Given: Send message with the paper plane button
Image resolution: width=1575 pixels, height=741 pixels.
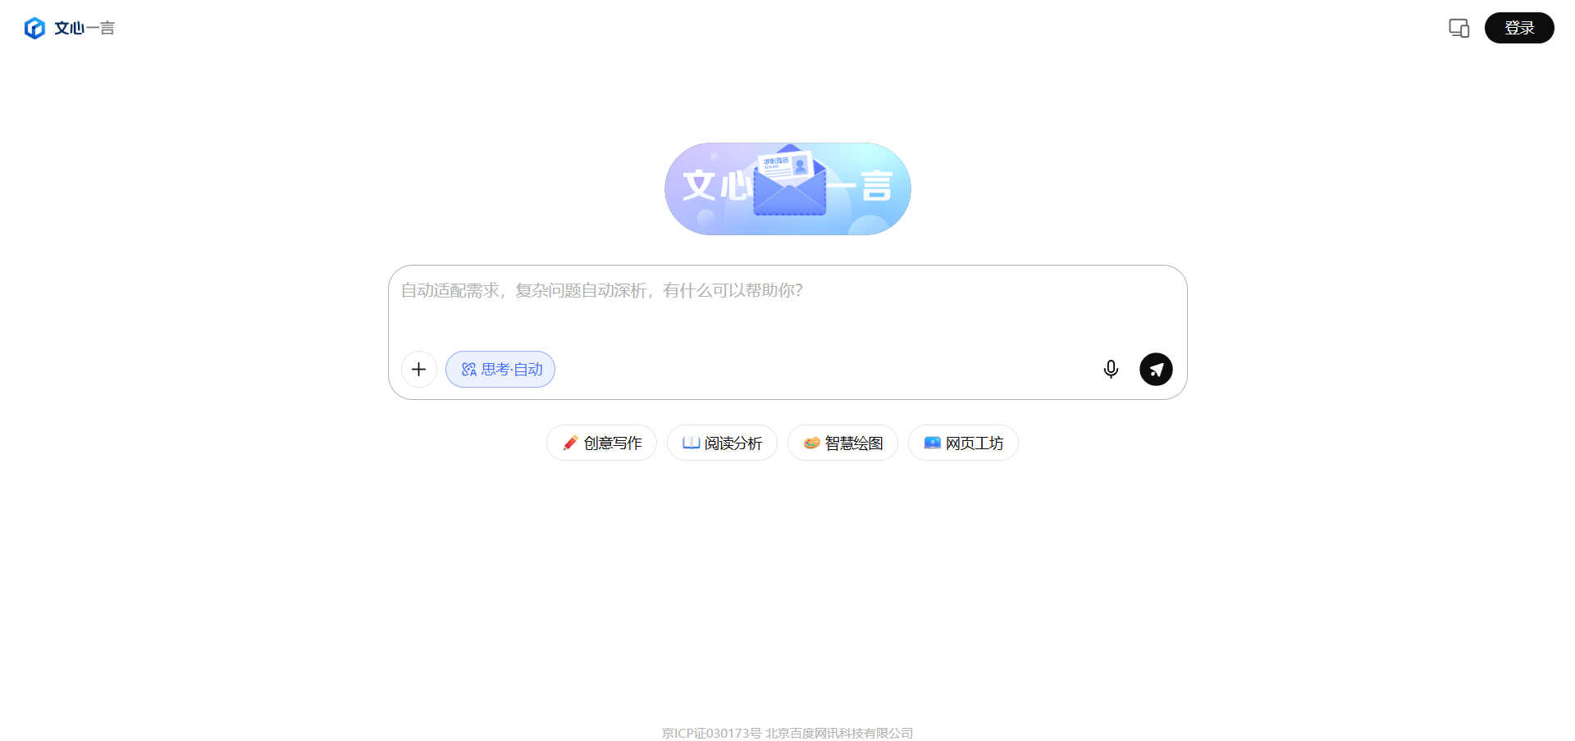Looking at the screenshot, I should point(1156,370).
